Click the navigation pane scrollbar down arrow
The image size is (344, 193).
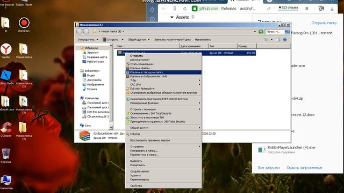point(111,128)
